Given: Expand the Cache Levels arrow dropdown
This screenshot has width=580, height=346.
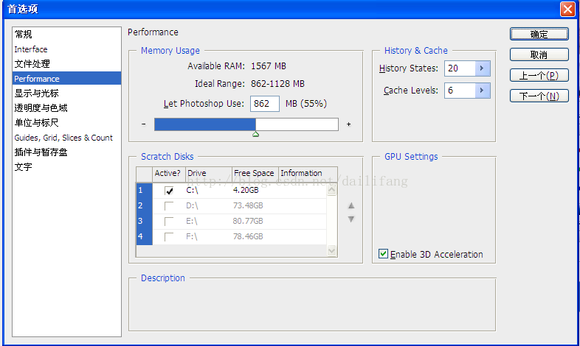Looking at the screenshot, I should [x=483, y=91].
